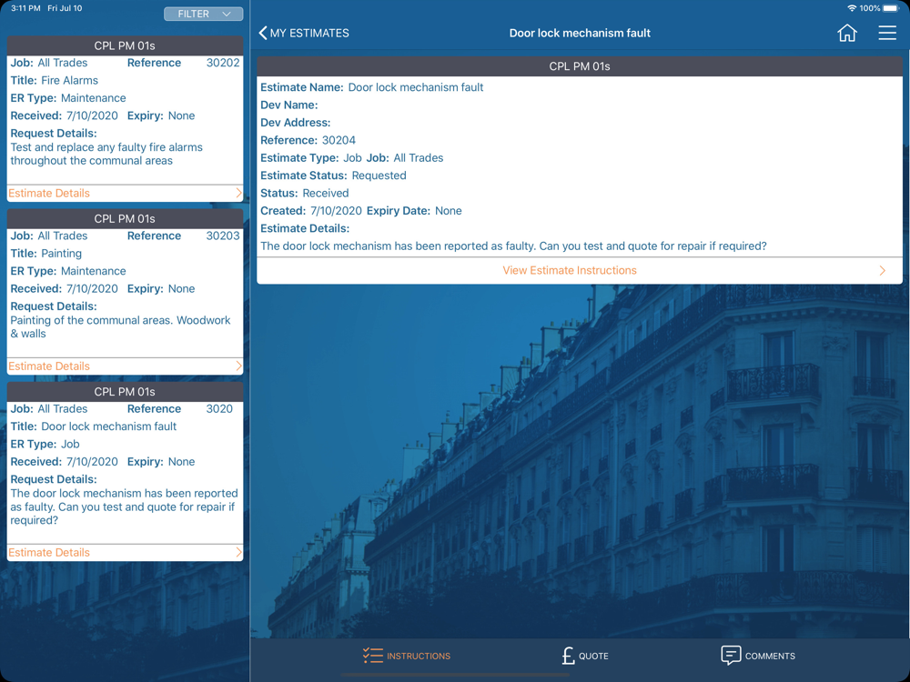Image resolution: width=910 pixels, height=682 pixels.
Task: Select the Fire Alarms card header
Action: pyautogui.click(x=125, y=45)
